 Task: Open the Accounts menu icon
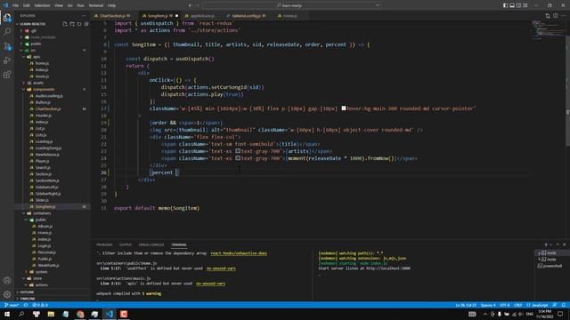tap(7, 280)
